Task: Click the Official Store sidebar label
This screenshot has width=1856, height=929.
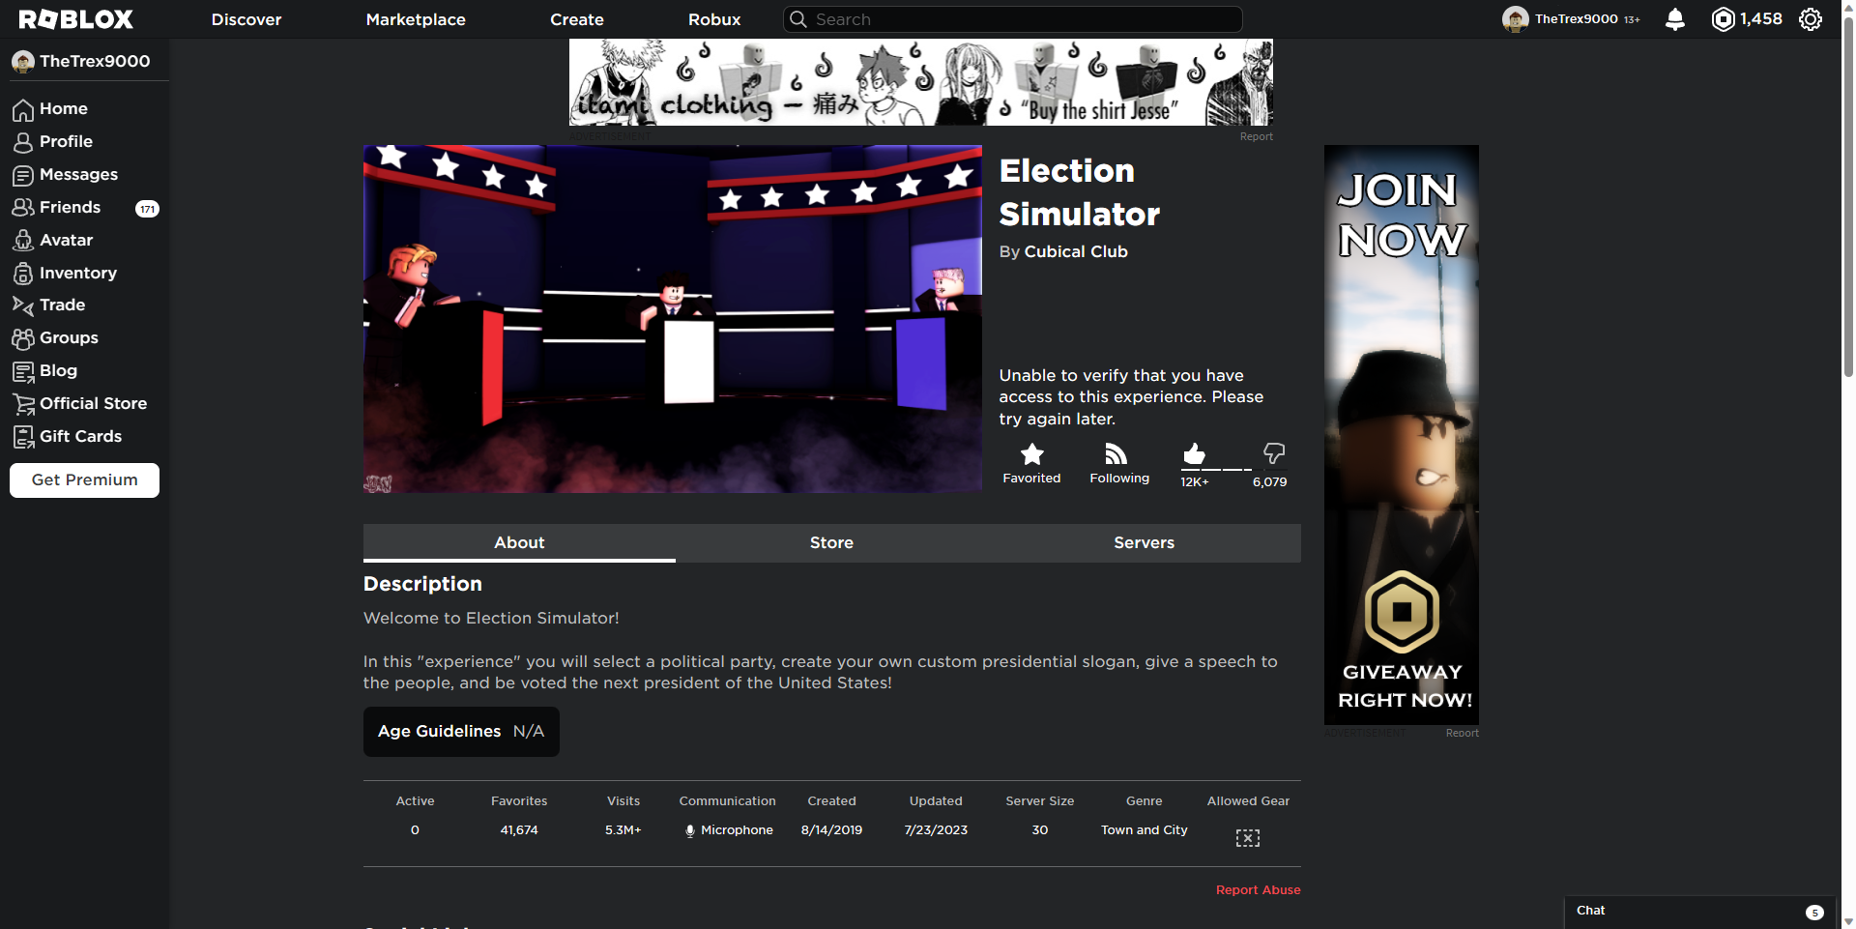Action: click(93, 404)
